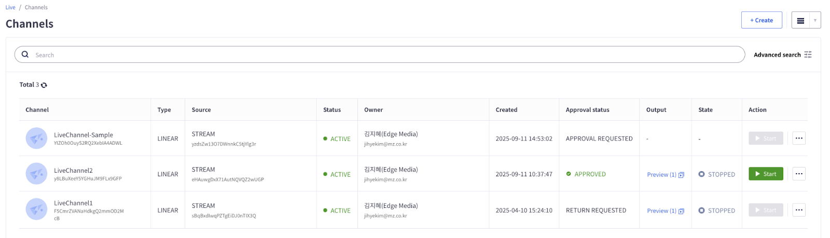The width and height of the screenshot is (830, 238).
Task: Expand the view mode dropdown arrow
Action: tap(815, 21)
